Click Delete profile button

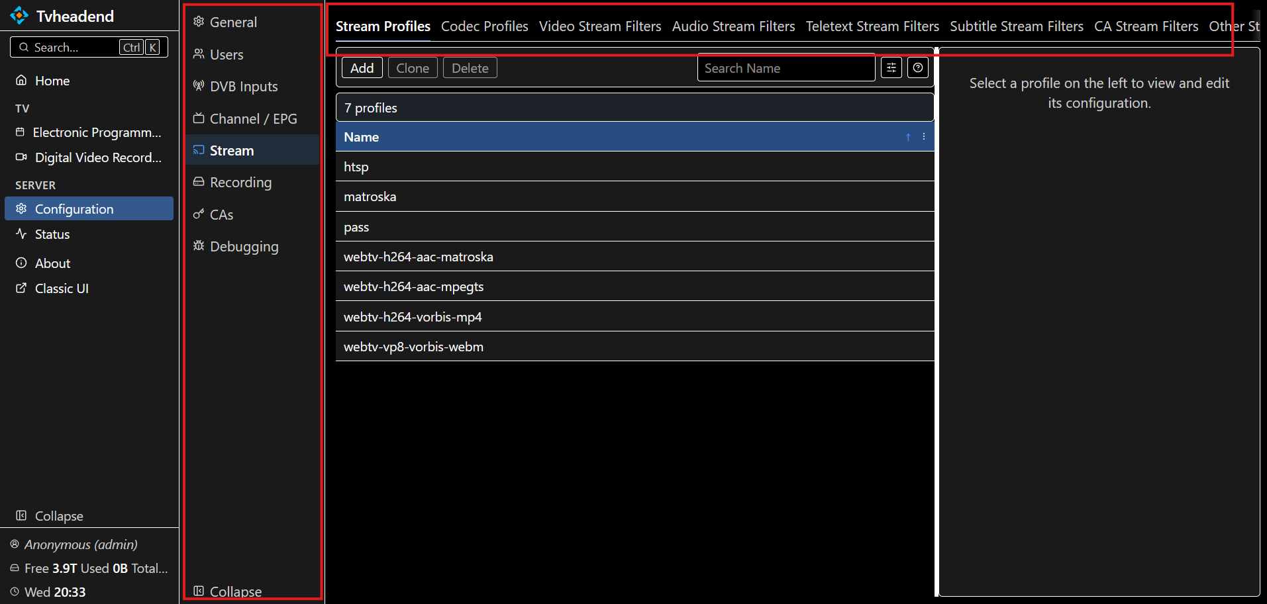470,68
